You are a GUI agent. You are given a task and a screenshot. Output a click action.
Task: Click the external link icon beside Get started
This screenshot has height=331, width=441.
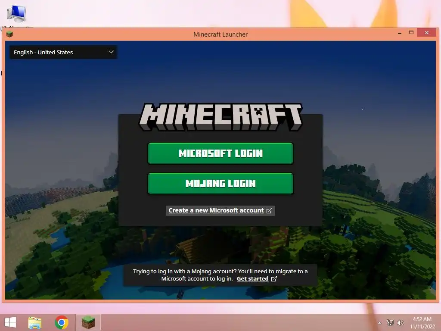coord(274,279)
